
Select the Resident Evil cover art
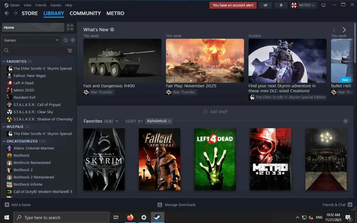(326, 159)
